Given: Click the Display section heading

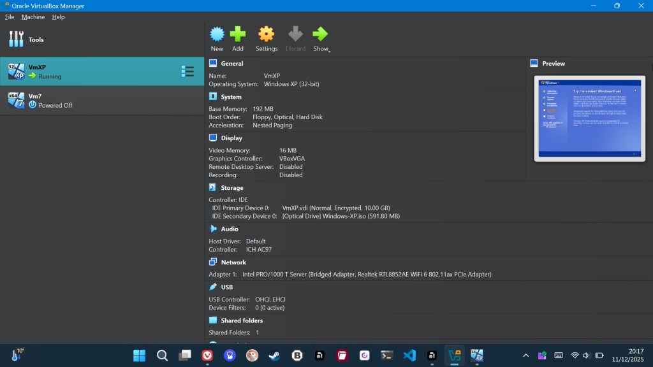Looking at the screenshot, I should (231, 138).
